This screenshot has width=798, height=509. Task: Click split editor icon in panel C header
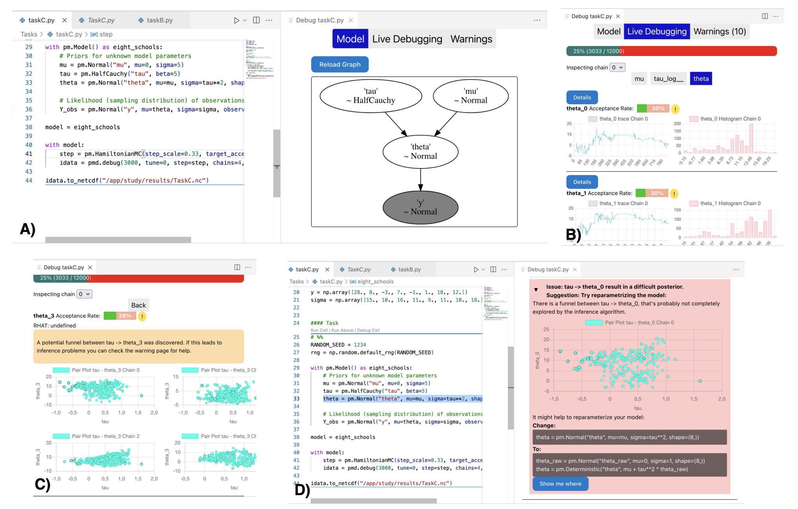[237, 267]
